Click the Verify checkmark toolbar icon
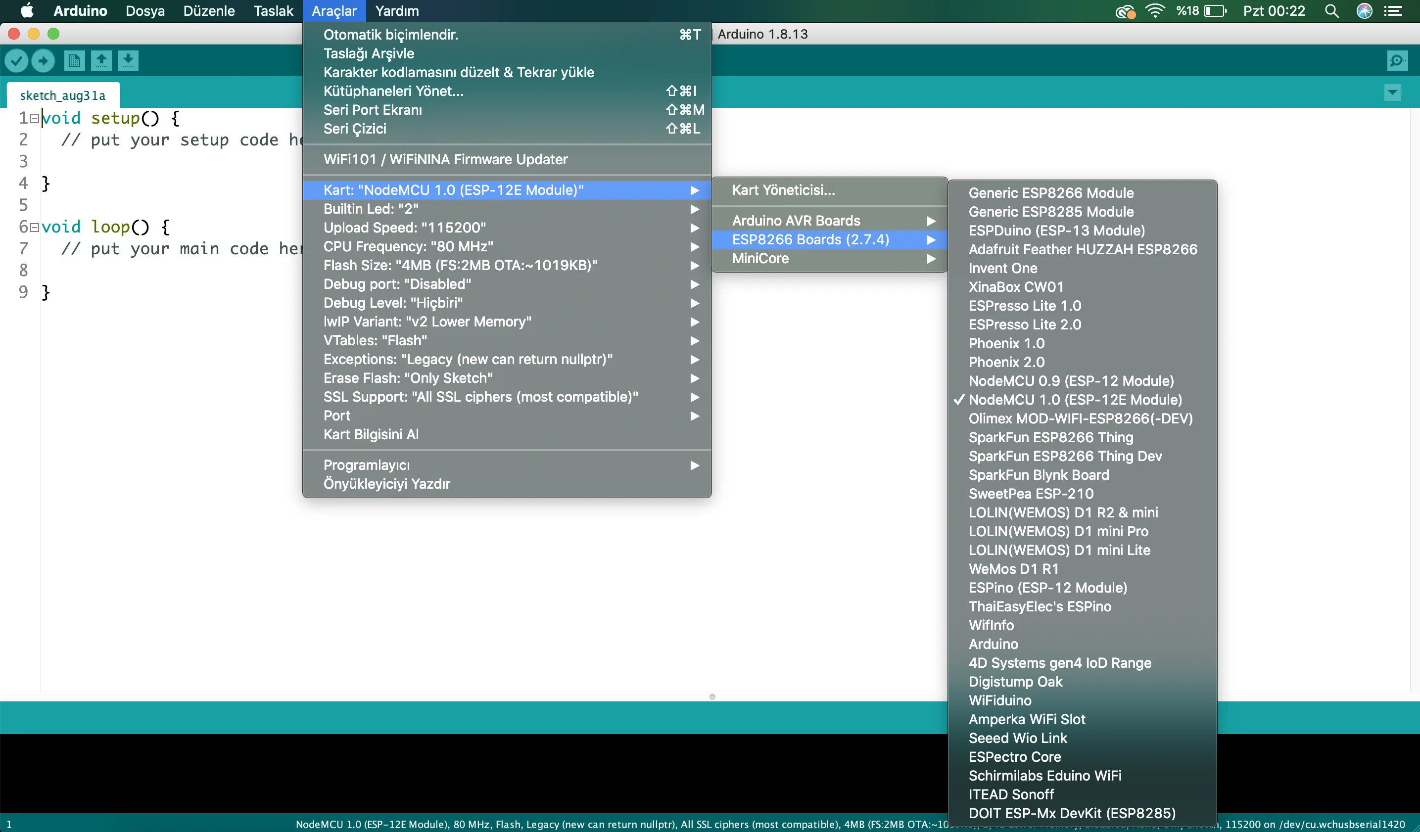 coord(16,61)
